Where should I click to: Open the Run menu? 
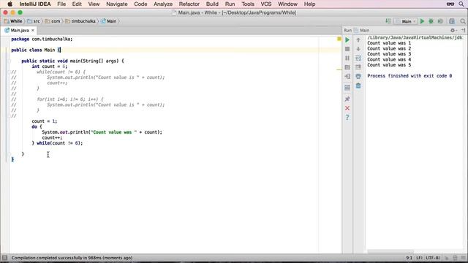[x=230, y=4]
